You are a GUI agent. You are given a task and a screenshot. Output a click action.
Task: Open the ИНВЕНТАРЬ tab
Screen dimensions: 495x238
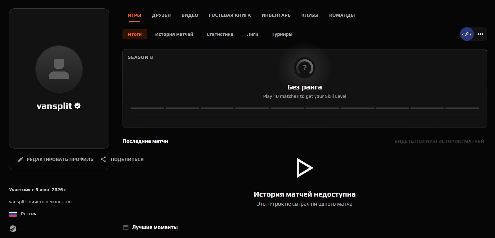[276, 15]
